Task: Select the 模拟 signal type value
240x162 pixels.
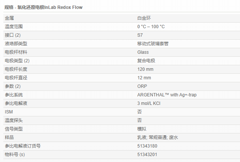Action: (141, 129)
